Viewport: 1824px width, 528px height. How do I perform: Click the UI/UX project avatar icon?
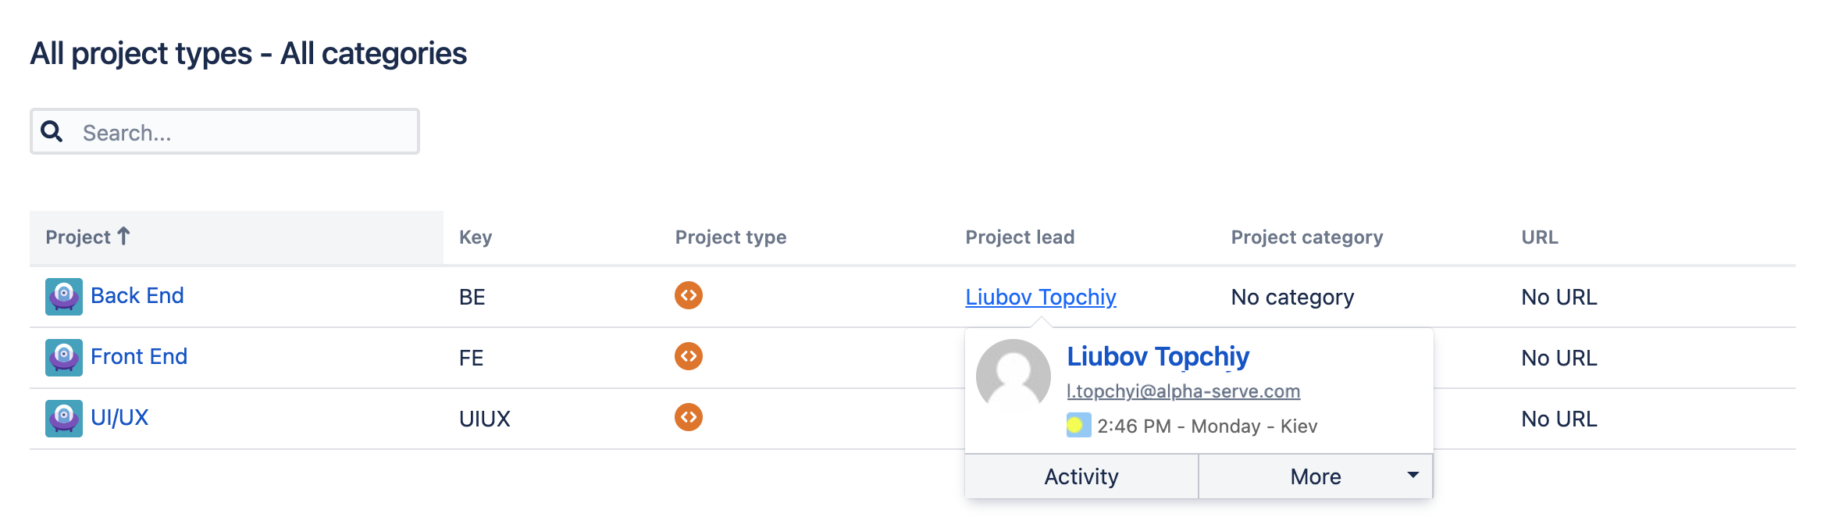coord(63,419)
